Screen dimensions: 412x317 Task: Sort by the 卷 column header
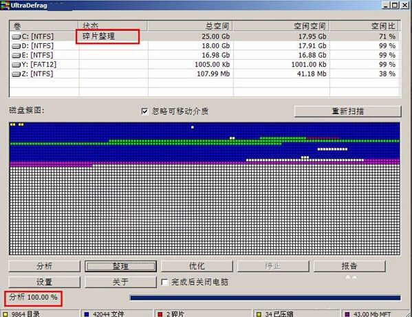[x=44, y=25]
